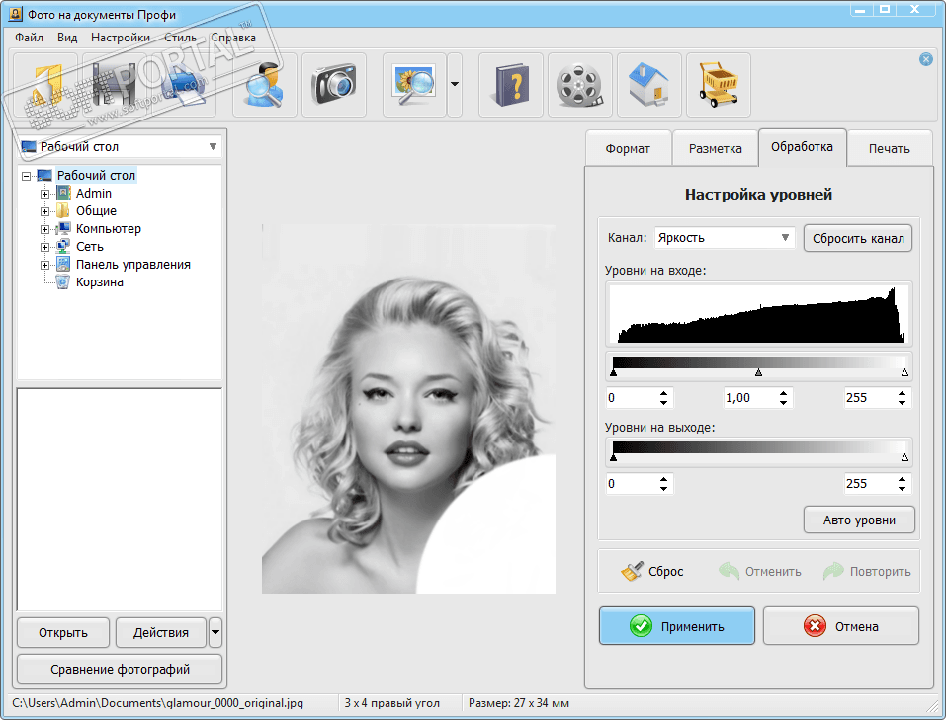
Task: Click the Сброс broom button
Action: [652, 571]
